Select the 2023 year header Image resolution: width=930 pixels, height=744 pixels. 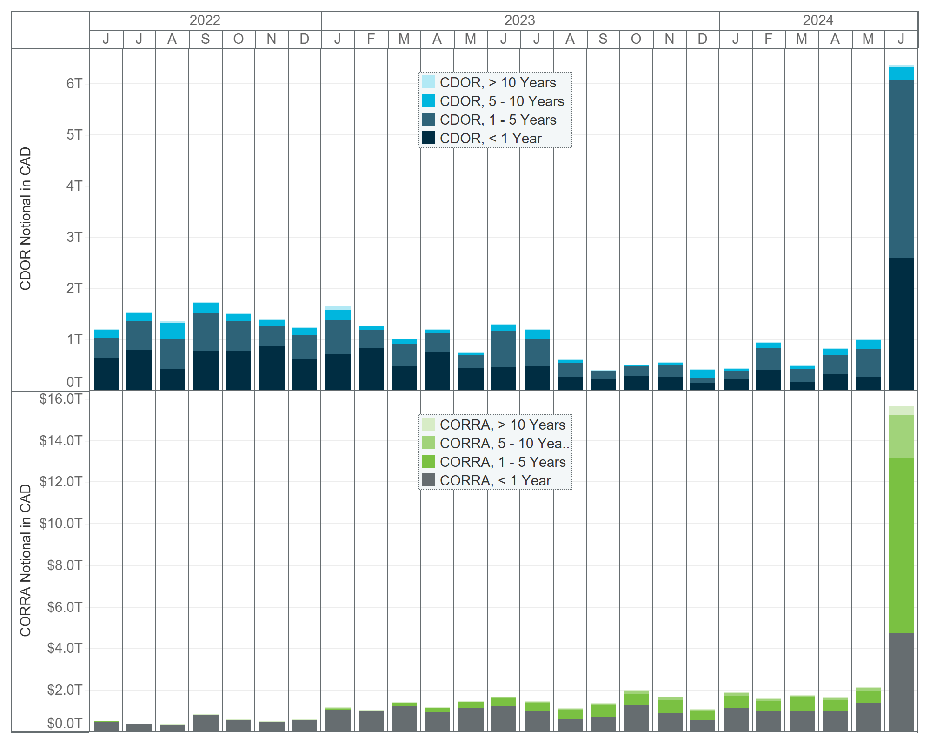520,21
